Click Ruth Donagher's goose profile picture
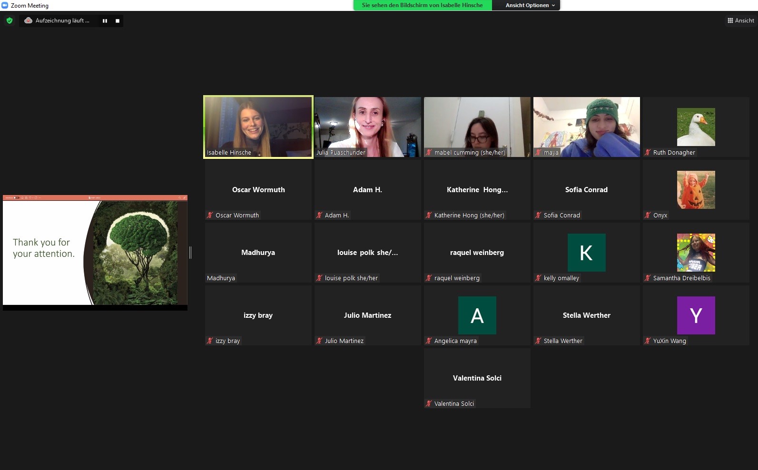758x470 pixels. [x=696, y=127]
